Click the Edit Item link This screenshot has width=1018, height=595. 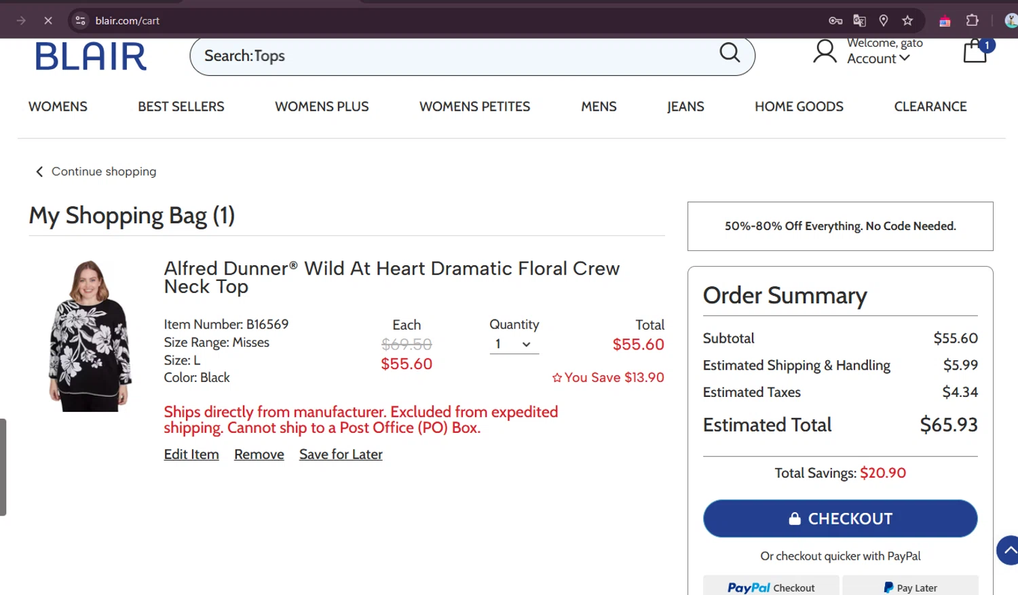coord(191,455)
